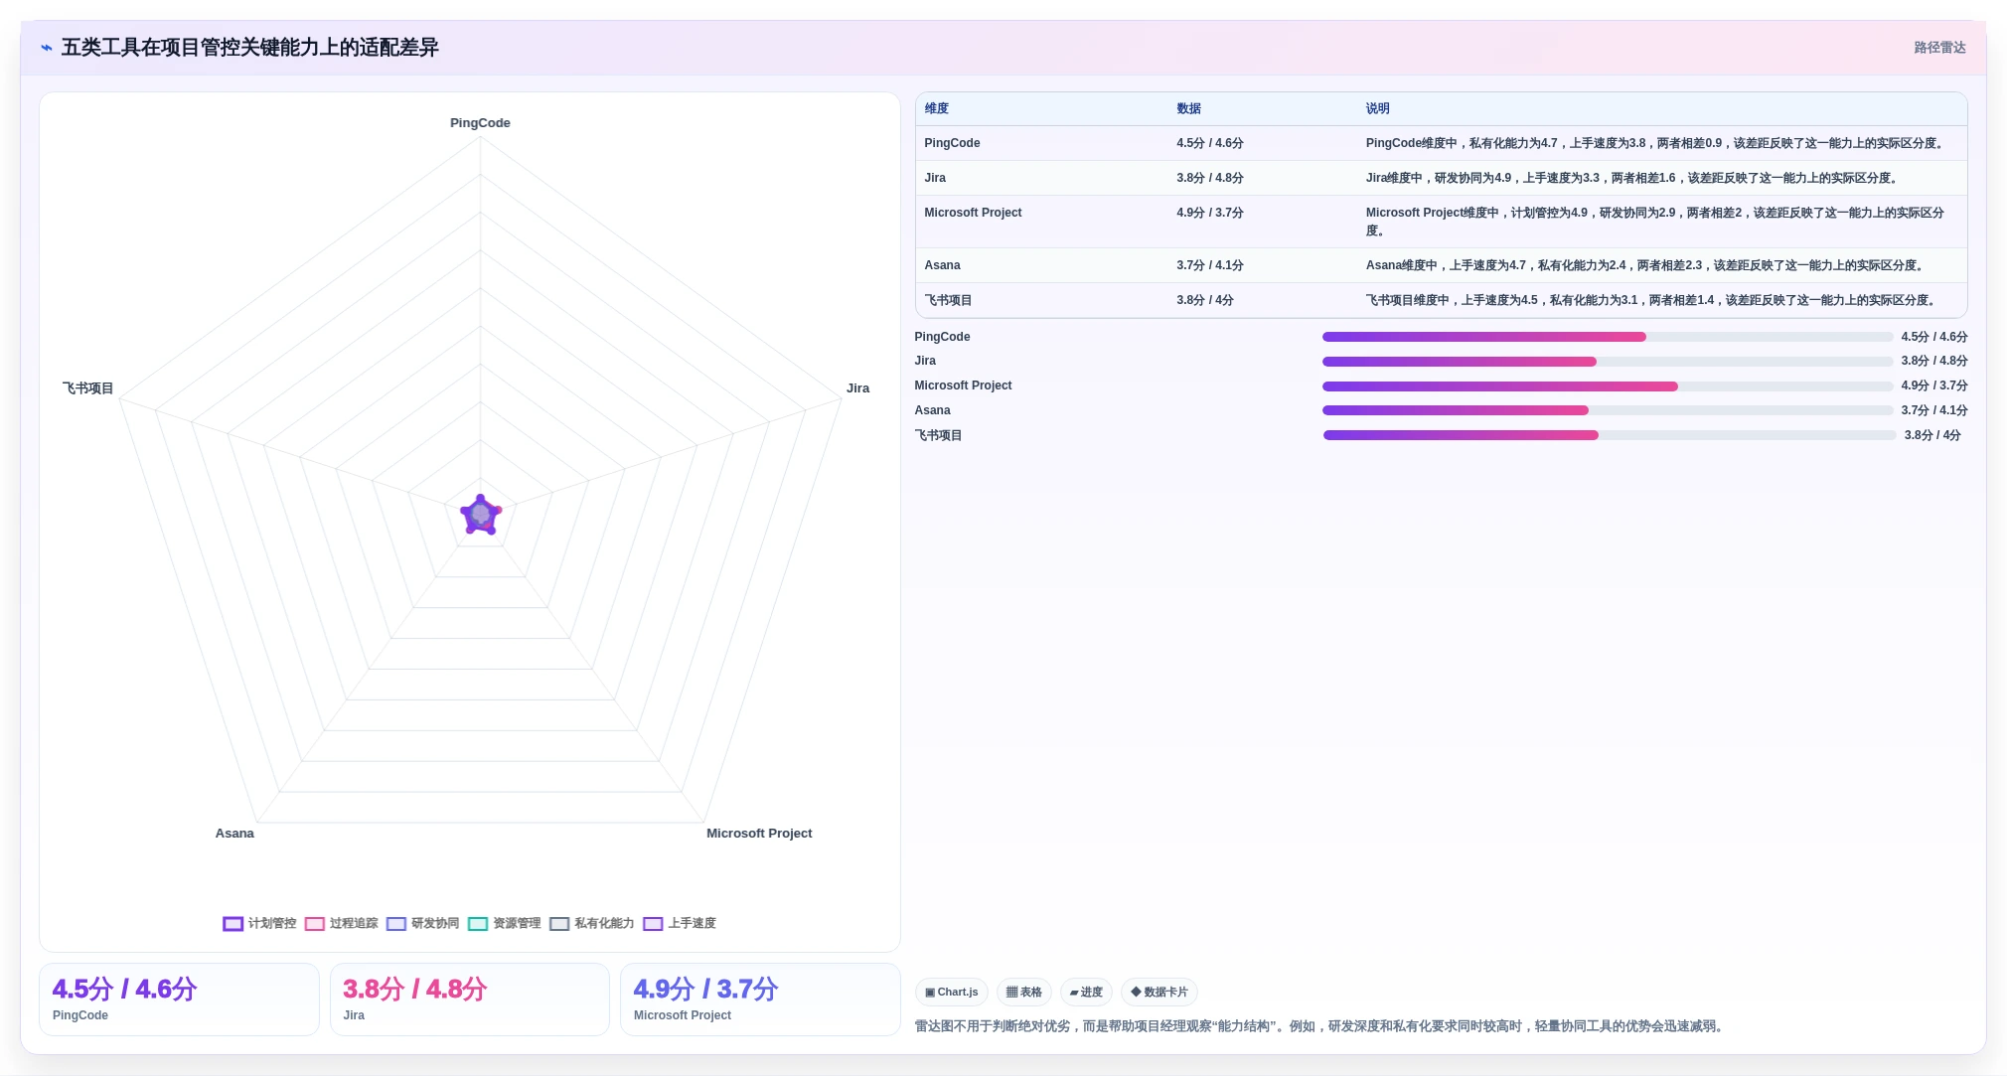
Task: Click the PingCode progress bar
Action: (1607, 337)
